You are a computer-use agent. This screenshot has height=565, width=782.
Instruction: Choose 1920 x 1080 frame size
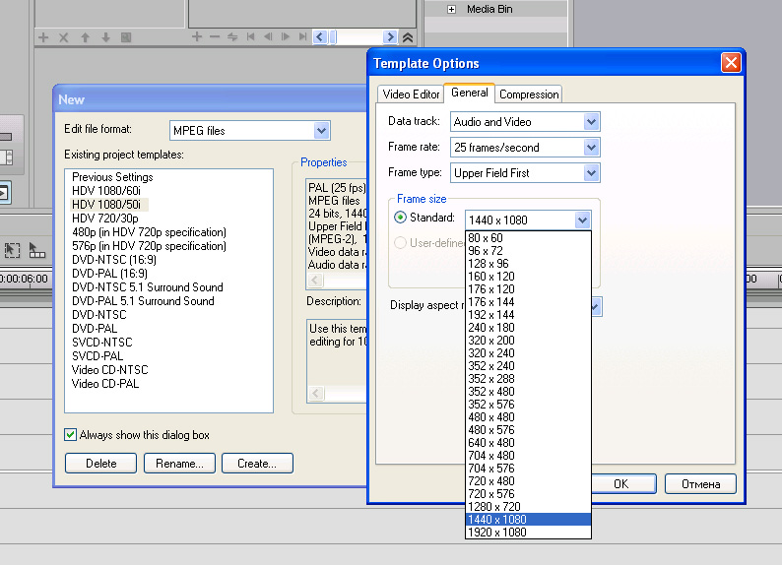[x=528, y=533]
